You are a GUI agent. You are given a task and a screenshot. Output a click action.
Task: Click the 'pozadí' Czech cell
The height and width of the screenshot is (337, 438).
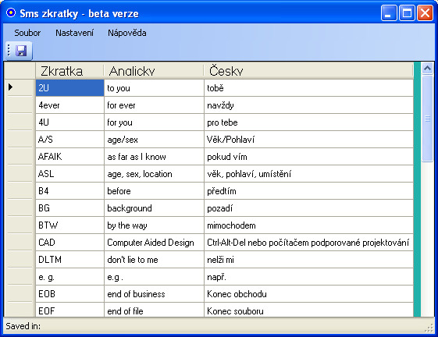(308, 208)
